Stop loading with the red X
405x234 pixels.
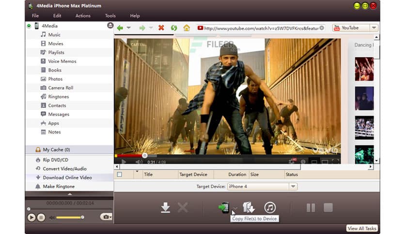click(161, 28)
